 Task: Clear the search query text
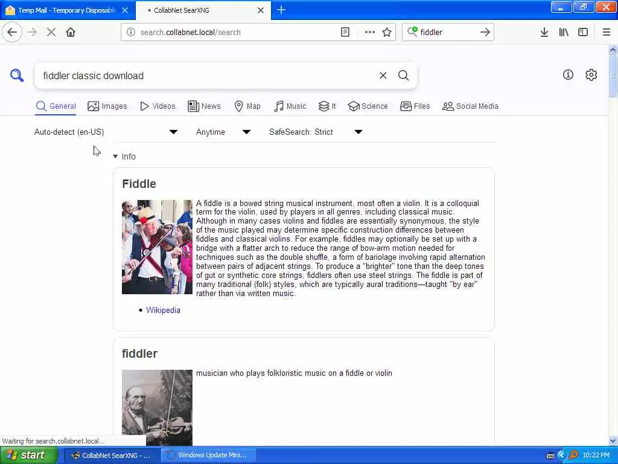(383, 76)
